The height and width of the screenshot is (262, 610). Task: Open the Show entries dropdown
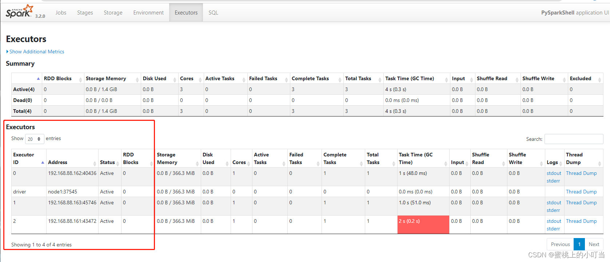point(35,139)
